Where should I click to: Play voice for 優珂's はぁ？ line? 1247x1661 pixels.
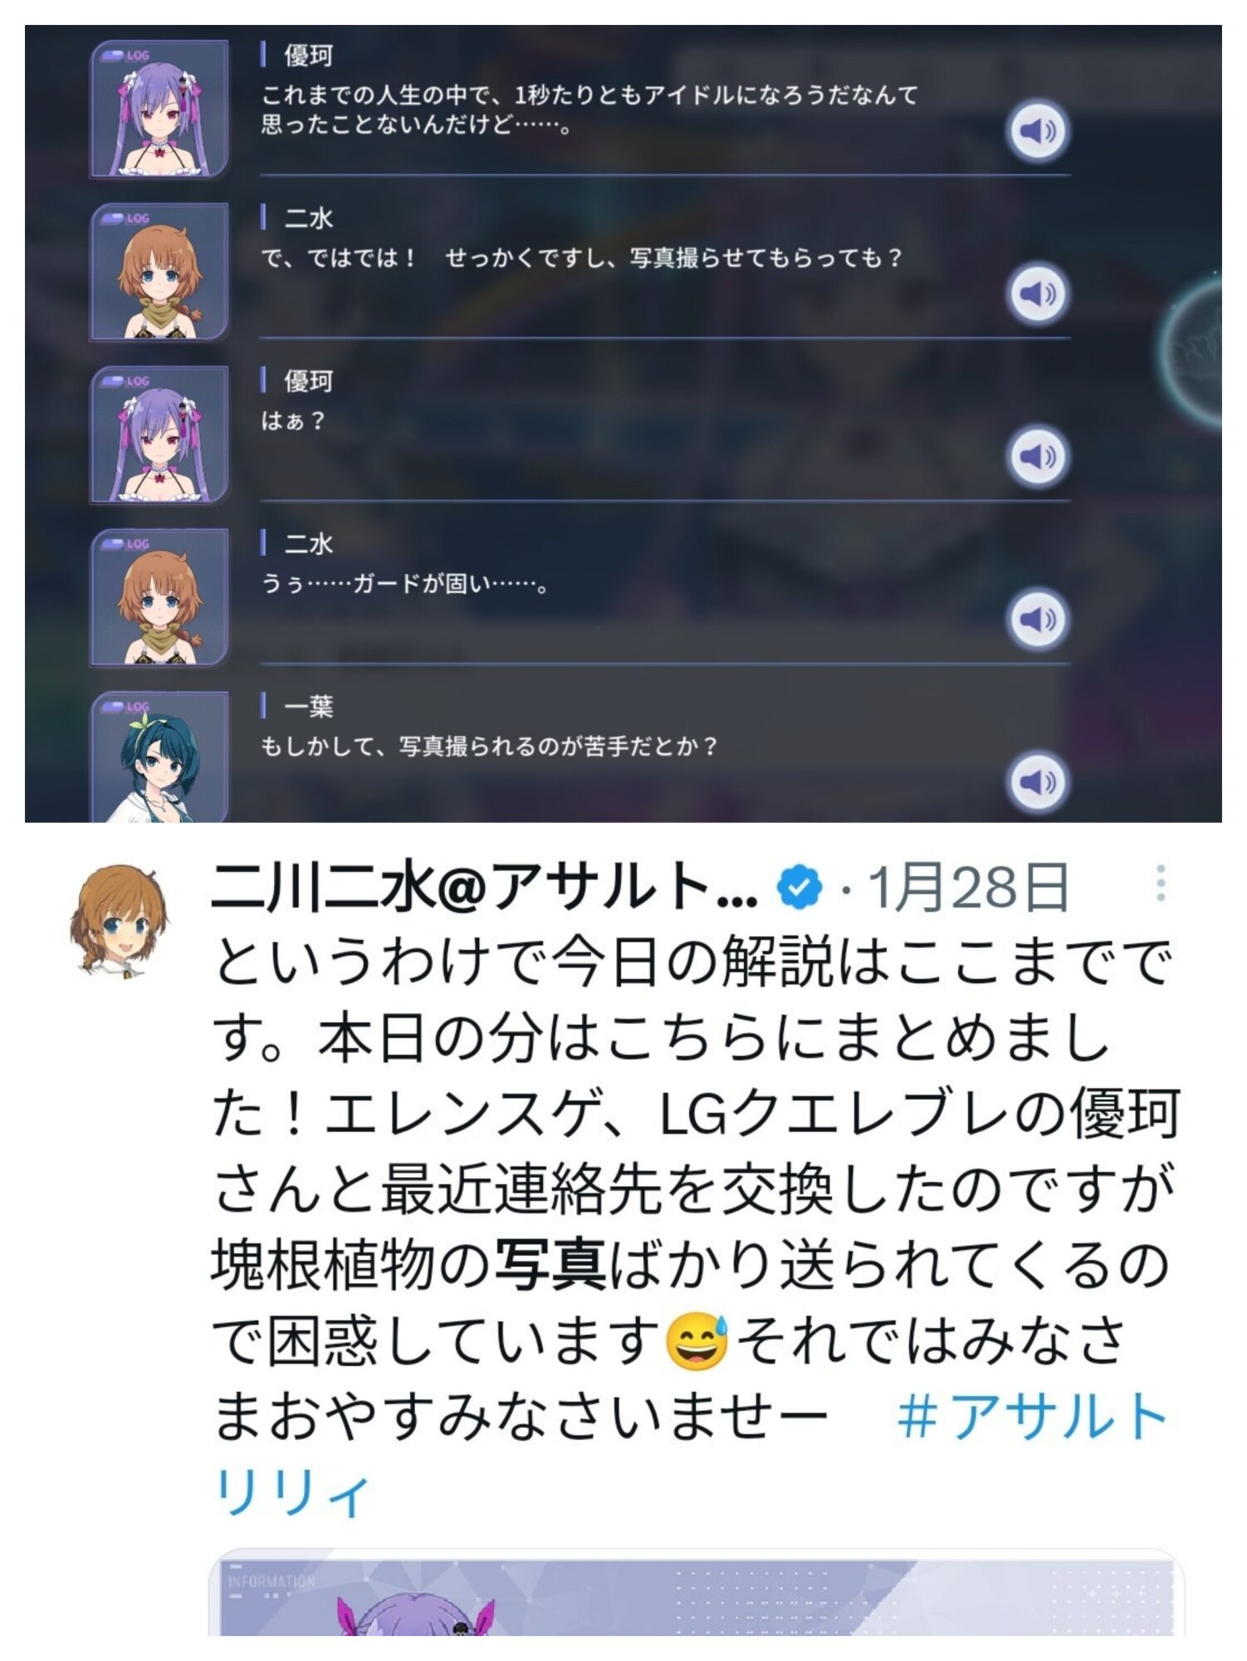pos(1038,456)
